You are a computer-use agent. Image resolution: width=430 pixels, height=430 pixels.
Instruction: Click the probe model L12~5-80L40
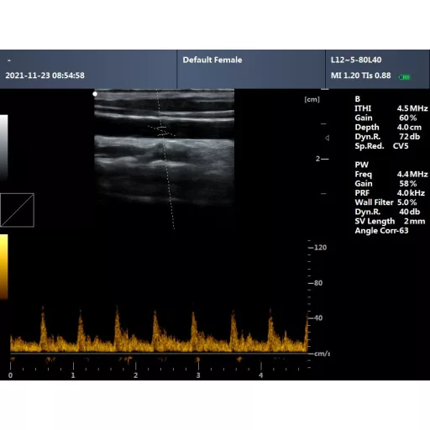(x=356, y=60)
